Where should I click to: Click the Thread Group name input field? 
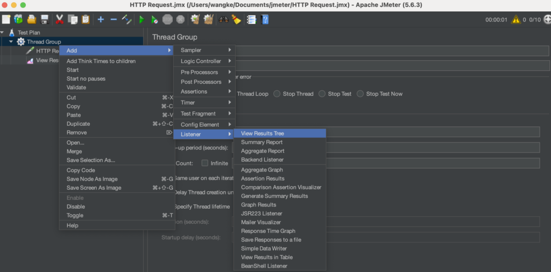[392, 51]
